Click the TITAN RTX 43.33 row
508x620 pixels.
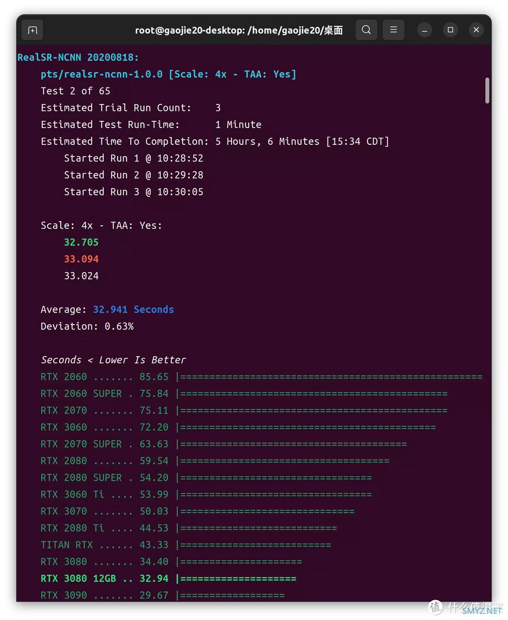[186, 545]
